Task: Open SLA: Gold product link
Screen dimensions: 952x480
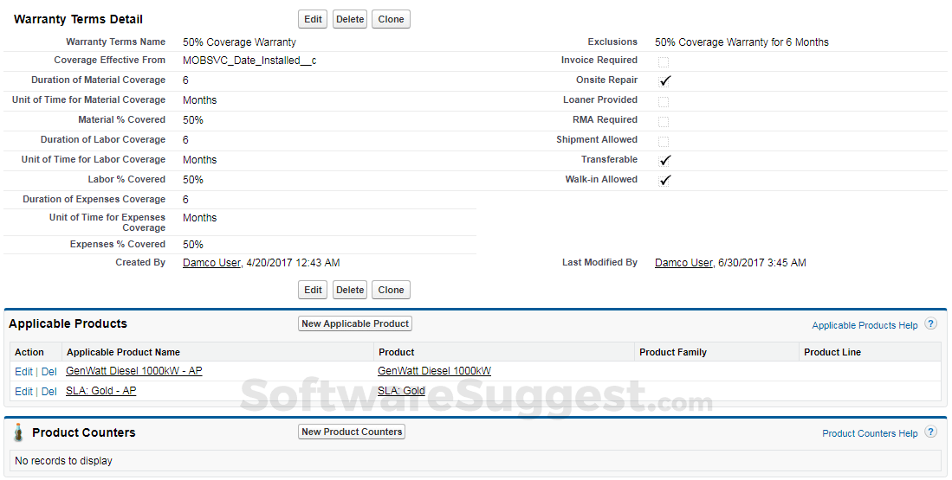Action: point(401,390)
